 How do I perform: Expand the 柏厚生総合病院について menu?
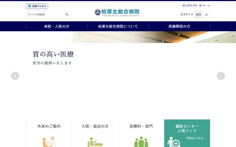click(118, 26)
